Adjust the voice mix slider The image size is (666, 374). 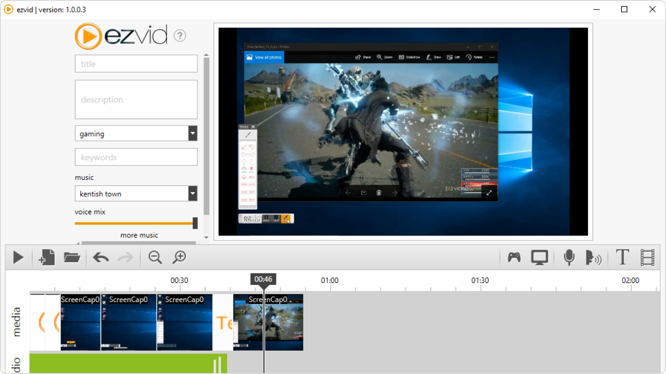195,223
